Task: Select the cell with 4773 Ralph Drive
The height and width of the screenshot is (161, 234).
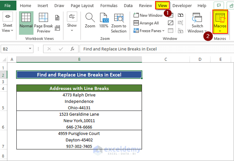Action: (x=79, y=101)
